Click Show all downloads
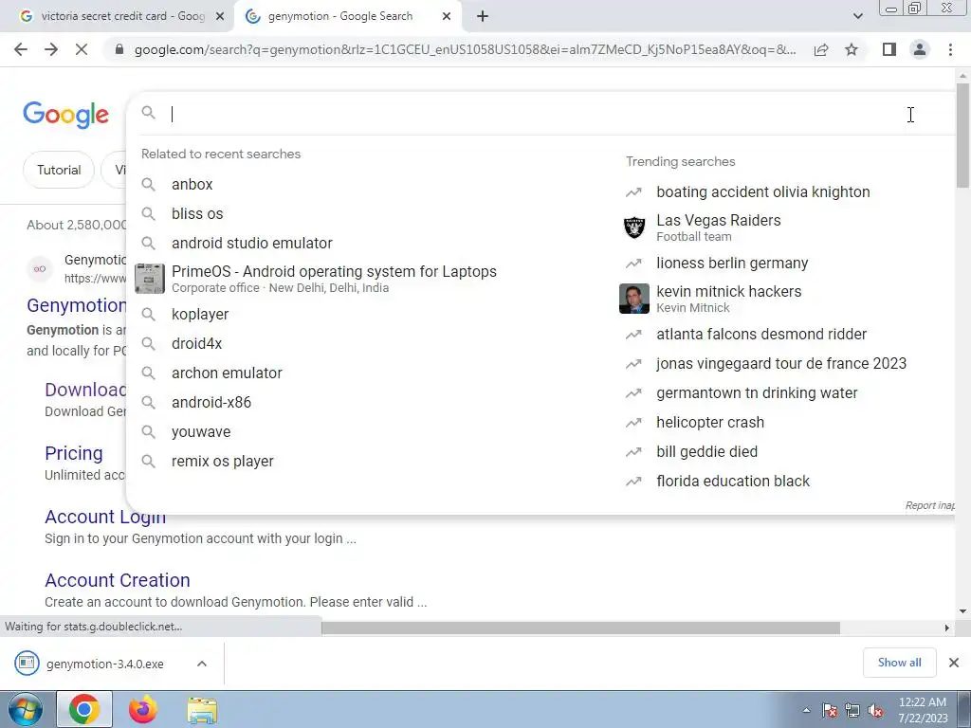This screenshot has height=728, width=971. 899,663
